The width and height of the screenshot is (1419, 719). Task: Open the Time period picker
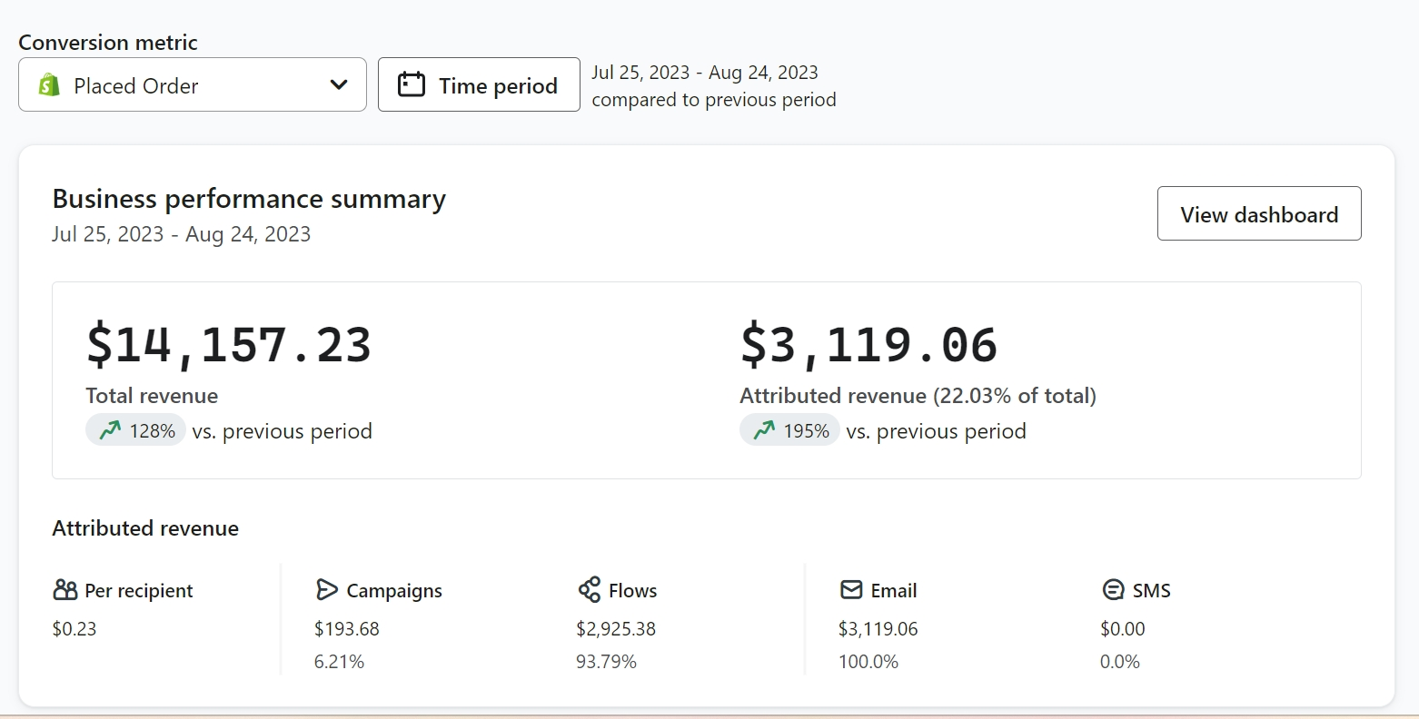coord(479,85)
